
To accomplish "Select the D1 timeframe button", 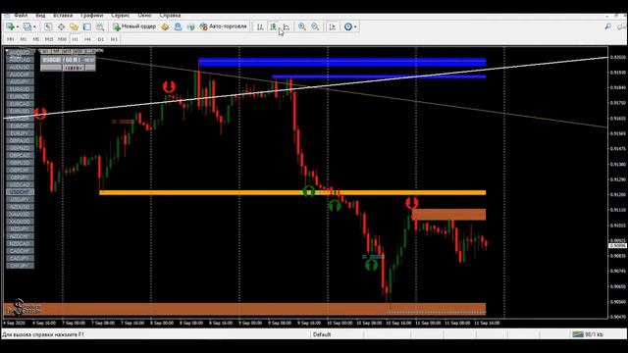I will point(101,39).
